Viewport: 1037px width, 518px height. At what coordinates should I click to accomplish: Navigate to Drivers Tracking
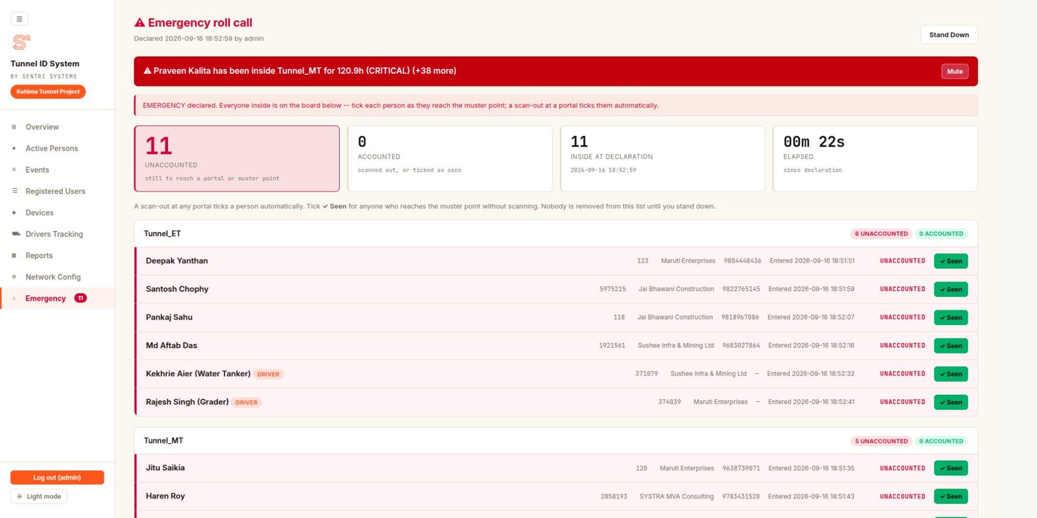[x=57, y=234]
